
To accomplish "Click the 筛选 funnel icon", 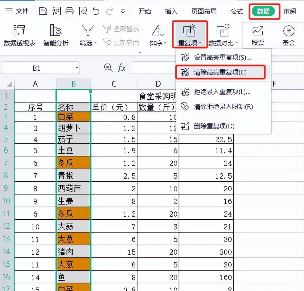I will click(88, 30).
